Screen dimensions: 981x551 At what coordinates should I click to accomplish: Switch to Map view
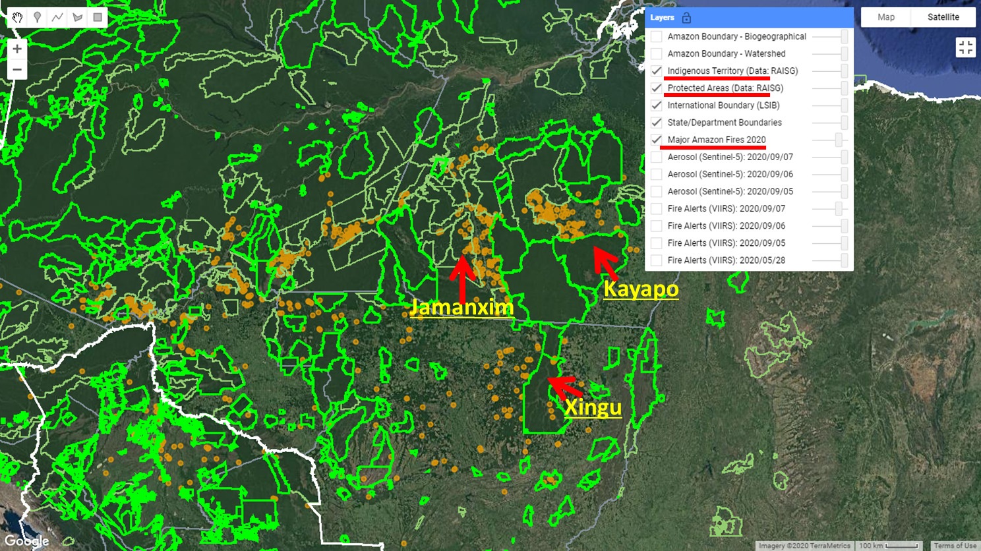point(886,17)
